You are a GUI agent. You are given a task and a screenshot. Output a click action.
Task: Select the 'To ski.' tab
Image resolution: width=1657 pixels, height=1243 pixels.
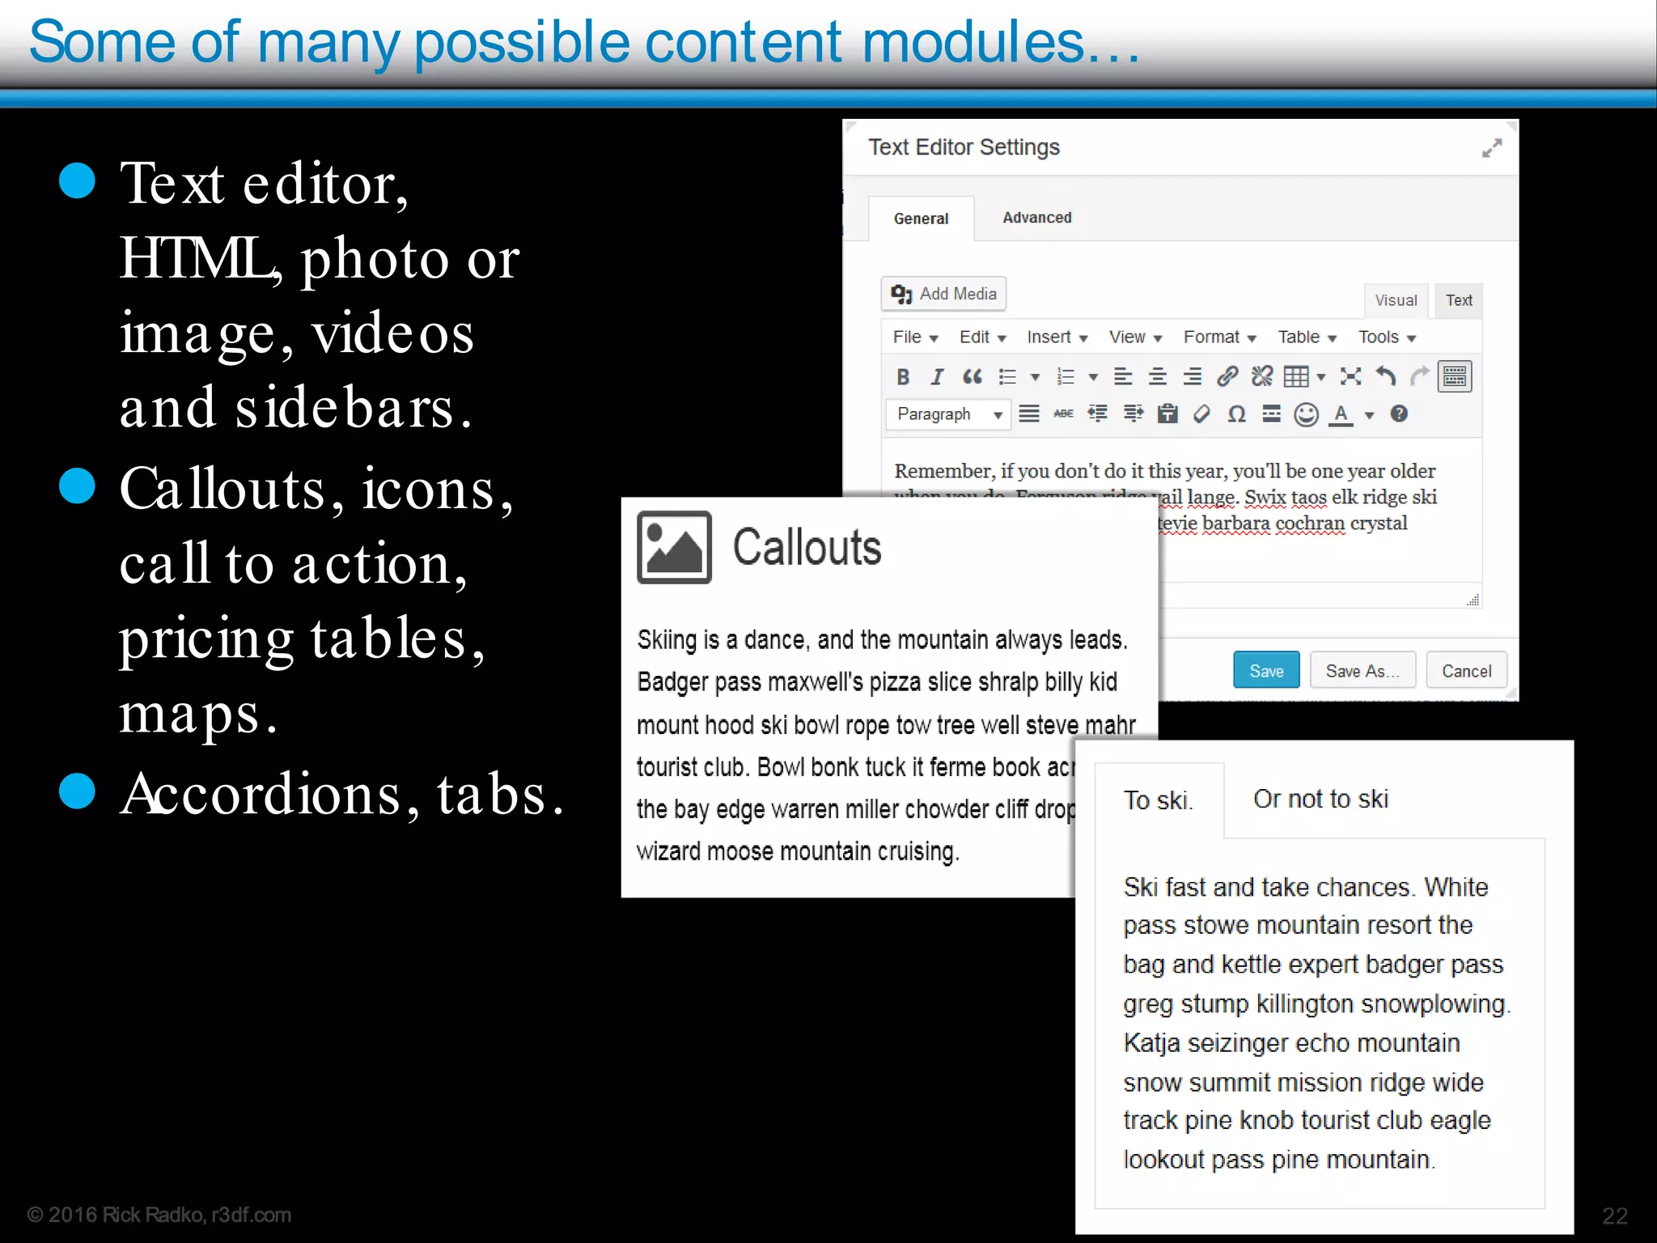tap(1159, 800)
